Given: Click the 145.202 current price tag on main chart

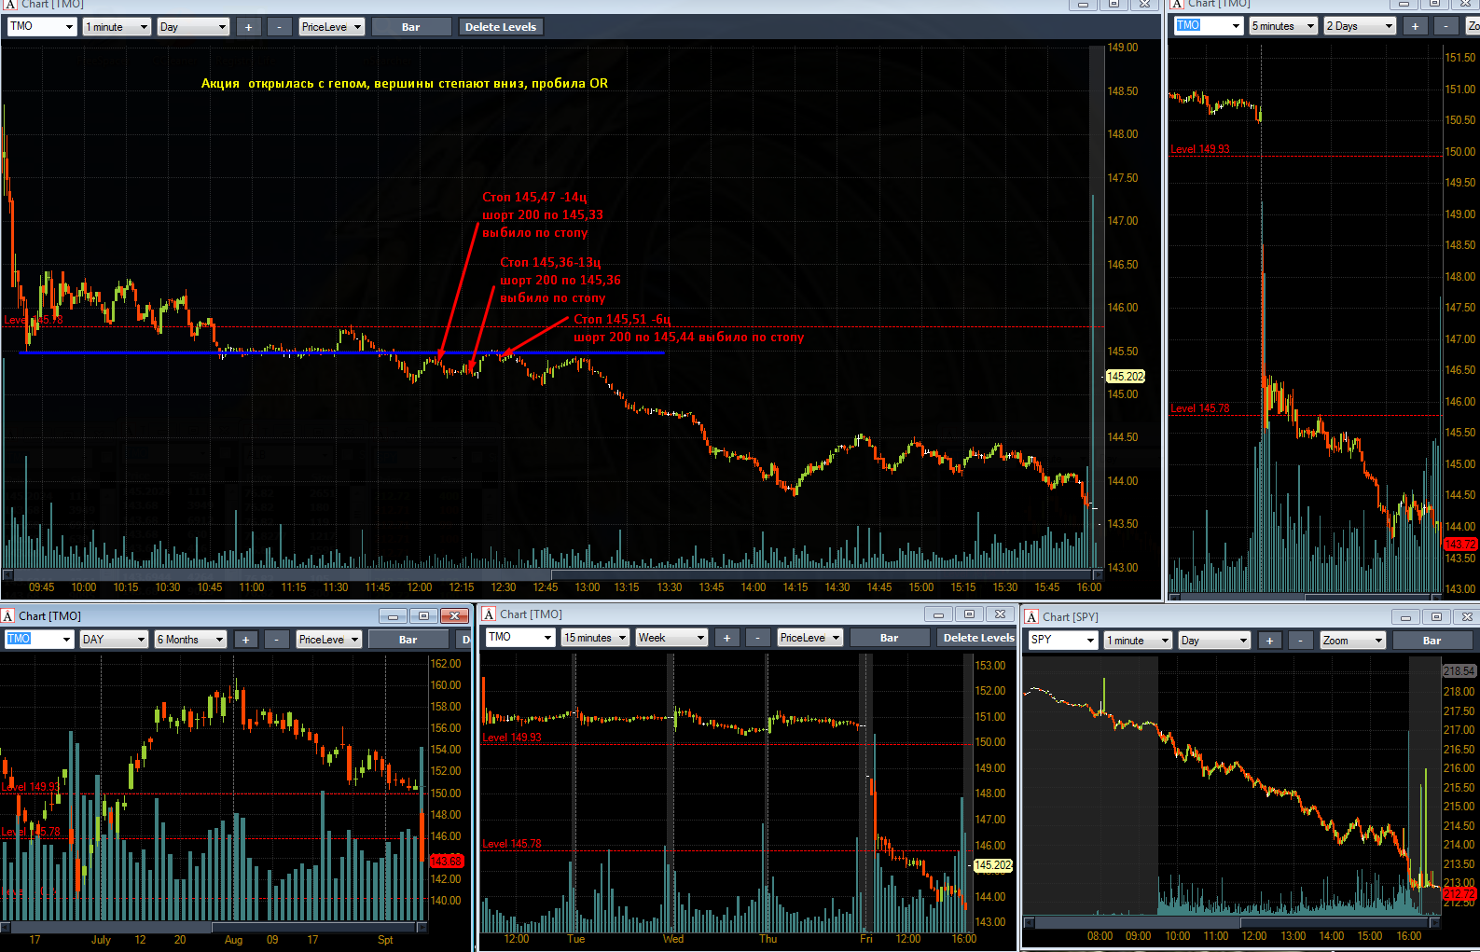Looking at the screenshot, I should 1125,377.
